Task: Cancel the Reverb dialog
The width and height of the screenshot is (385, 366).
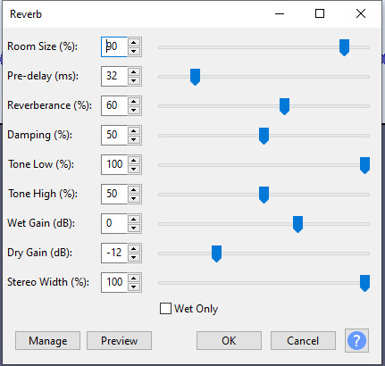Action: [x=303, y=340]
